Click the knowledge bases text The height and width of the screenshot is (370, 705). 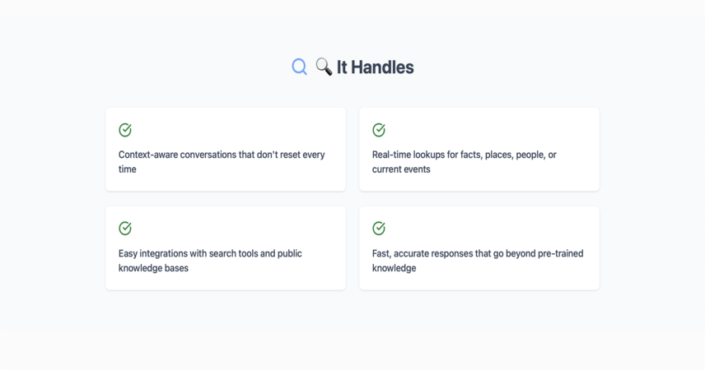point(153,268)
